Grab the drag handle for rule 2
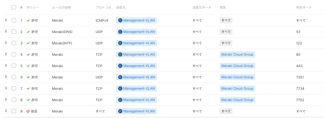This screenshot has height=118, width=324. click(x=6, y=32)
